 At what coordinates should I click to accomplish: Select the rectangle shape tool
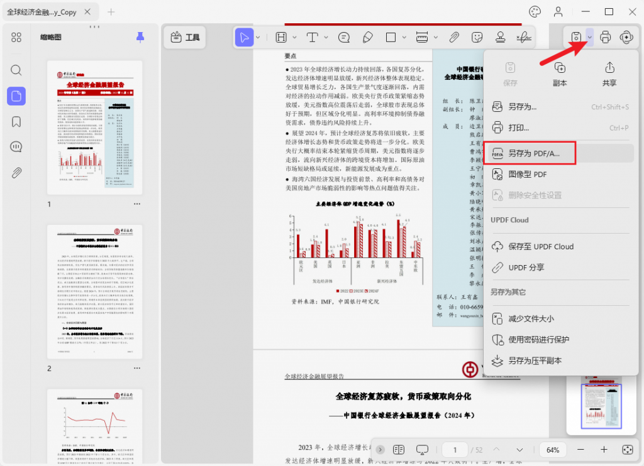coord(391,37)
